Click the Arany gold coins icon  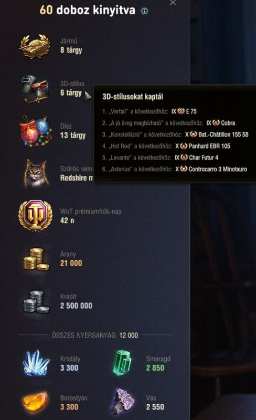click(x=36, y=259)
